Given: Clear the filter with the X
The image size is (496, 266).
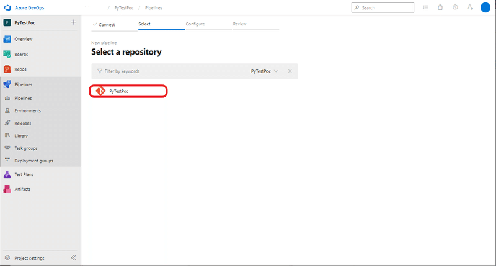Looking at the screenshot, I should point(290,71).
